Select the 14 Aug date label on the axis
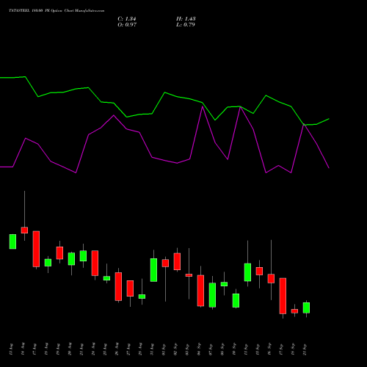Viewport: 367px width, 367px height. coord(23,349)
